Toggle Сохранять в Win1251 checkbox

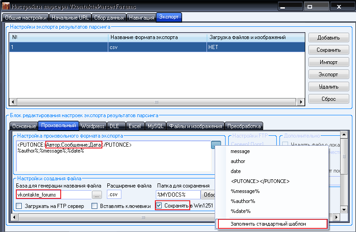159,206
